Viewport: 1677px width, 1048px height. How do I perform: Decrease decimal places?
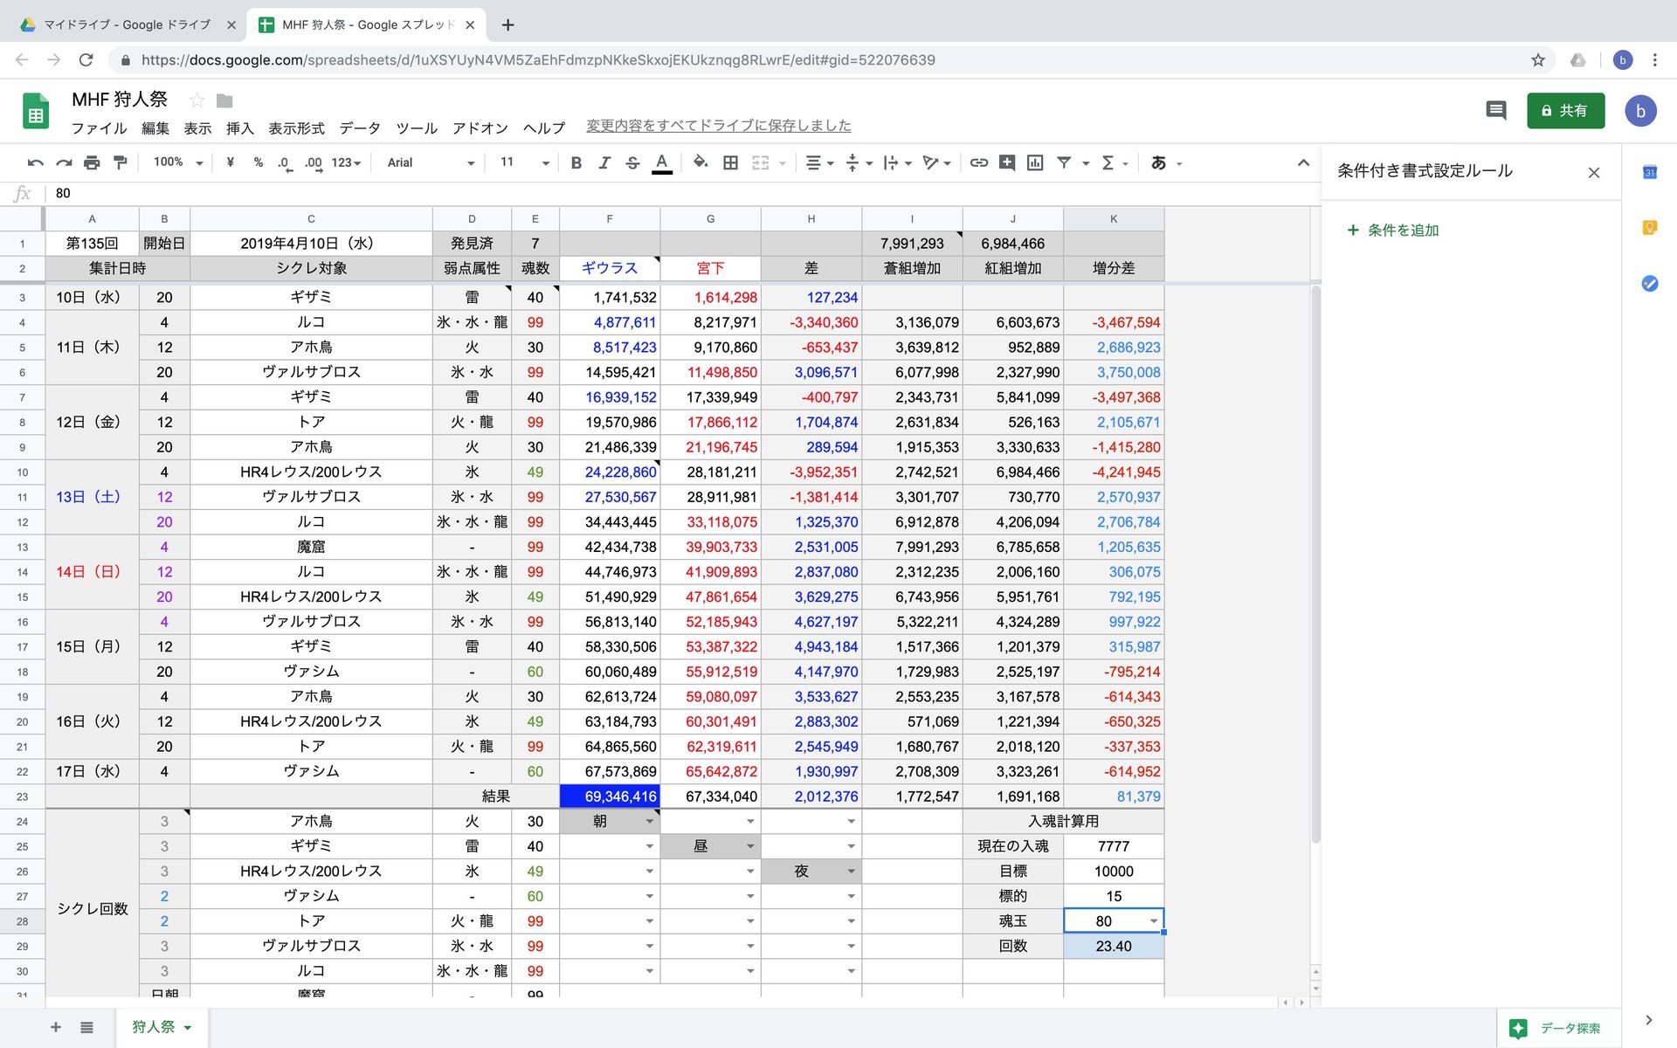click(x=285, y=163)
